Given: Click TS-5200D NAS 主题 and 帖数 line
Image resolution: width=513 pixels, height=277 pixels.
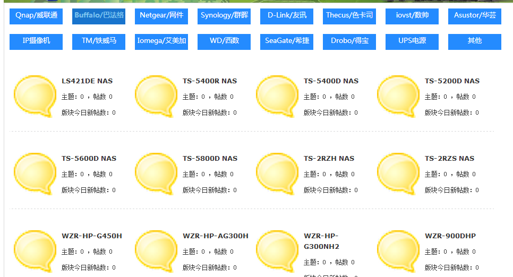Looking at the screenshot, I should [450, 97].
